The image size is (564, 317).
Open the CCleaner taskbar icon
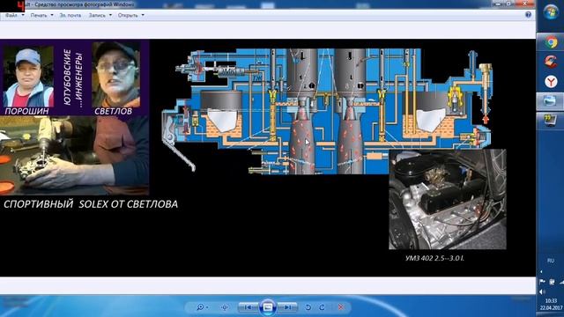click(550, 62)
